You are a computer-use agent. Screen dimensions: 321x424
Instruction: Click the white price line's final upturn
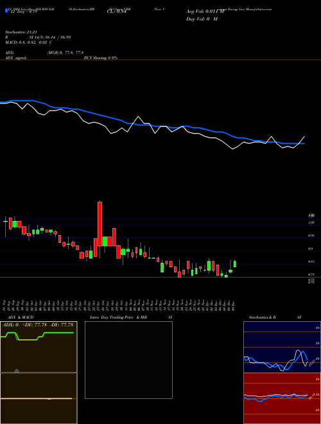302,139
